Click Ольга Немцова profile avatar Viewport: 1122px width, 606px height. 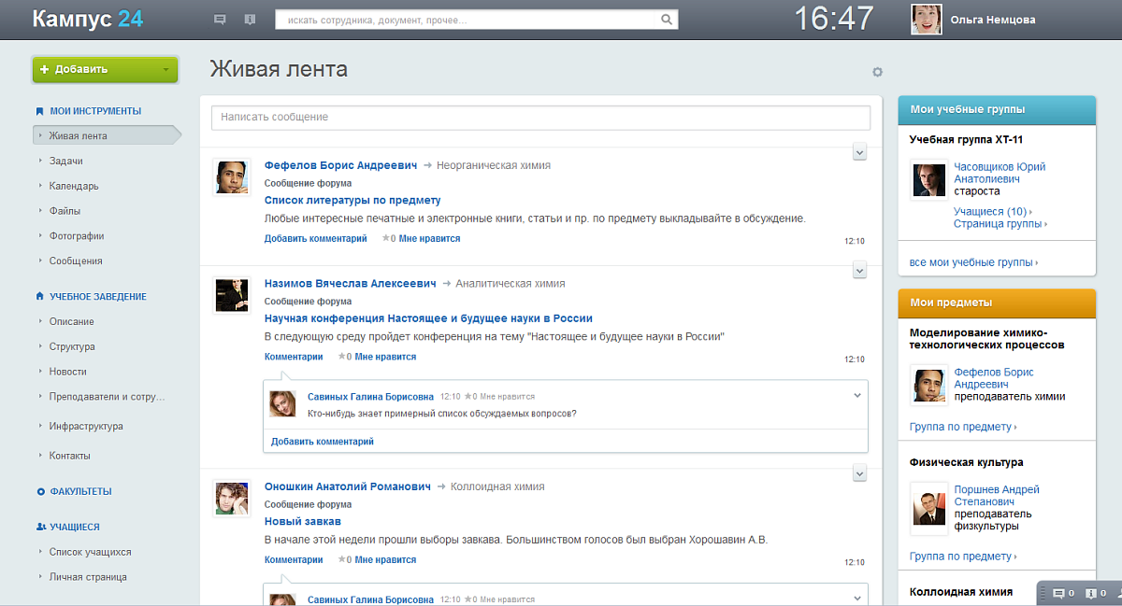926,19
